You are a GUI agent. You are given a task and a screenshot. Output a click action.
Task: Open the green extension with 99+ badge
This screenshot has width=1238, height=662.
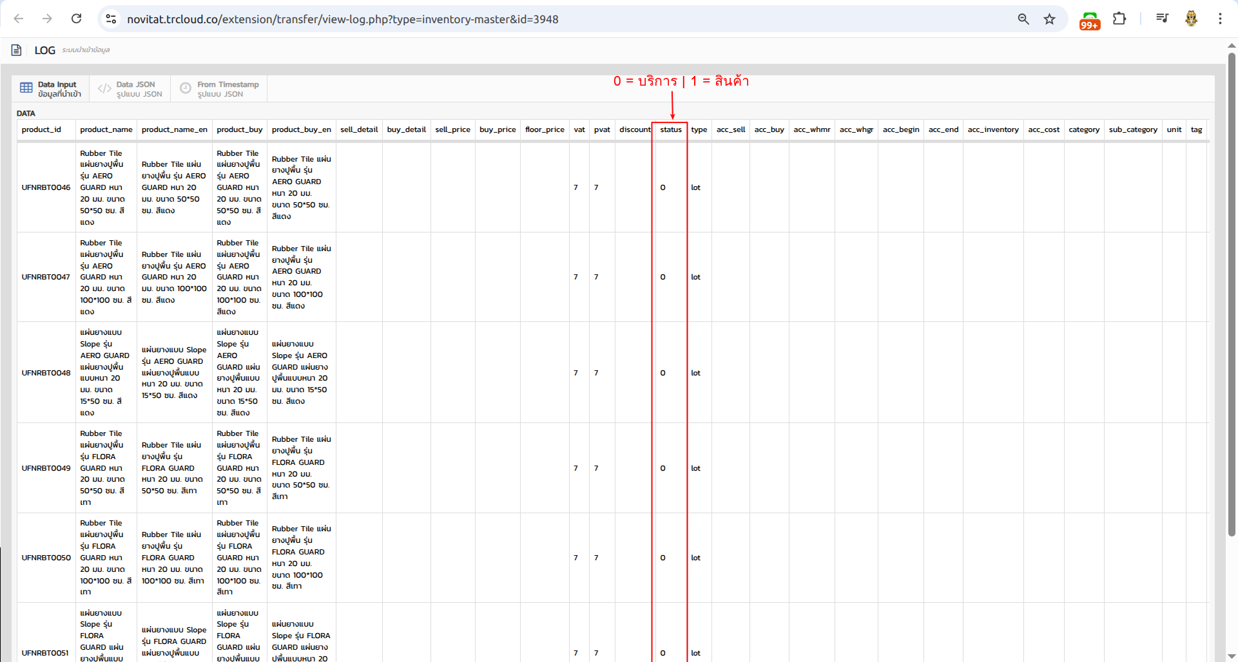click(x=1089, y=20)
